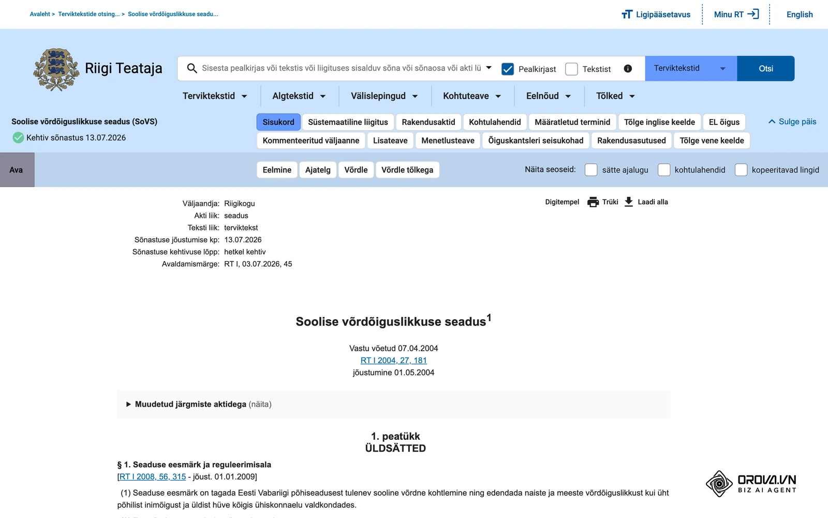Open Määratletud terminid tab
This screenshot has height=518, width=828.
(572, 122)
